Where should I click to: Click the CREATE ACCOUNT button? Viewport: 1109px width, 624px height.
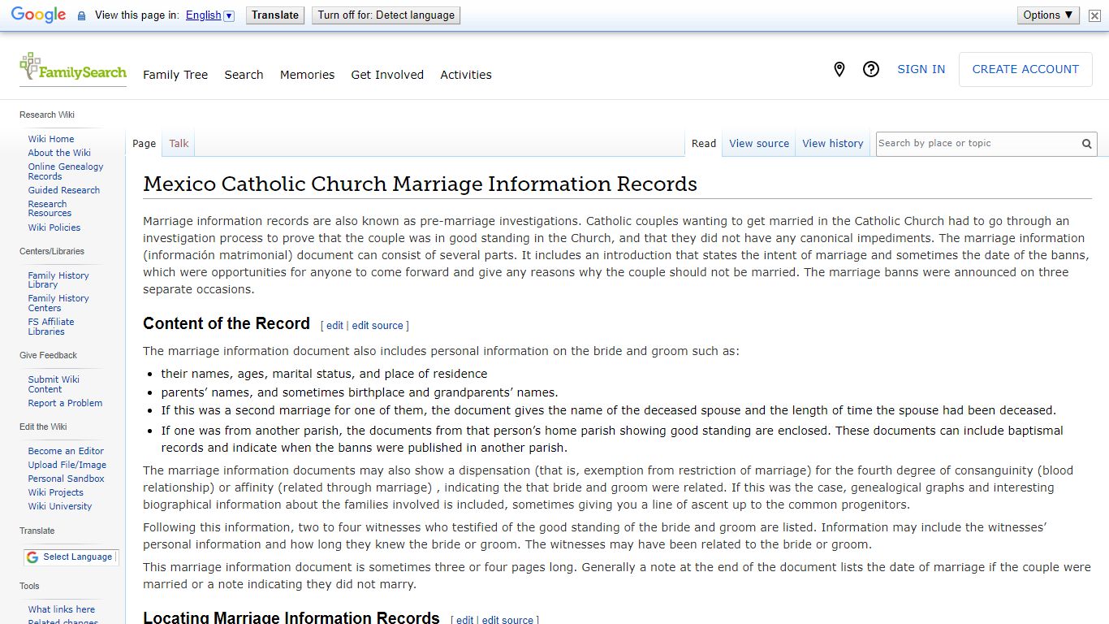click(1025, 70)
